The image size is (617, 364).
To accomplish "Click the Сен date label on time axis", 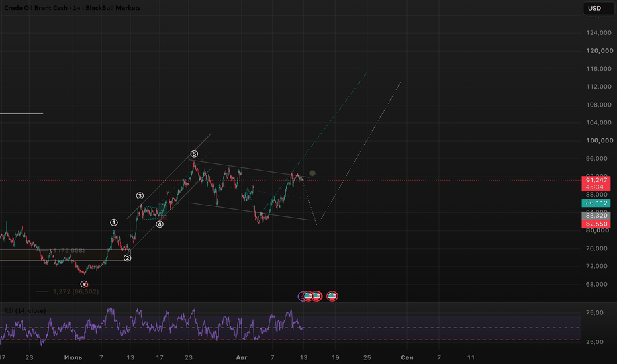I will coord(407,357).
